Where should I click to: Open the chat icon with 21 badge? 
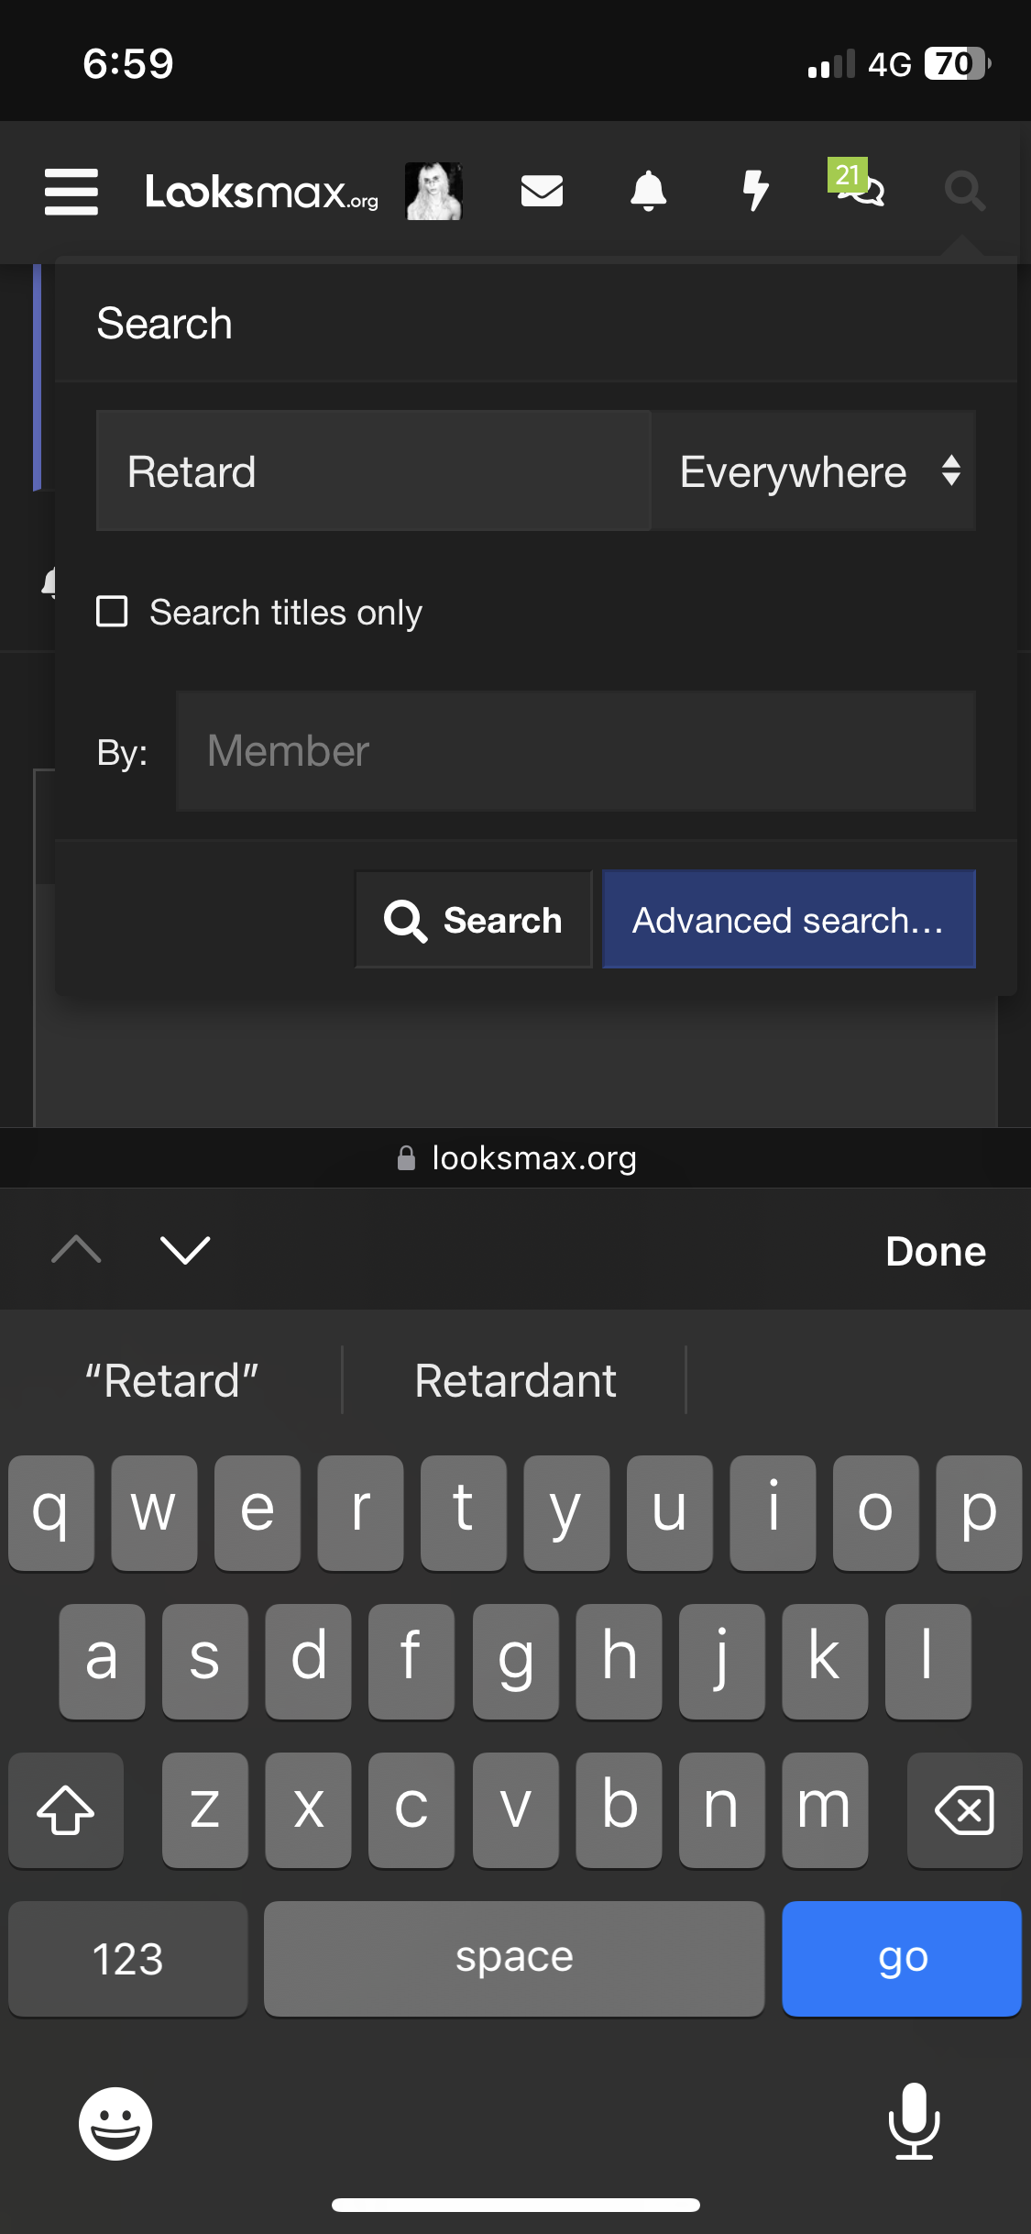[858, 183]
